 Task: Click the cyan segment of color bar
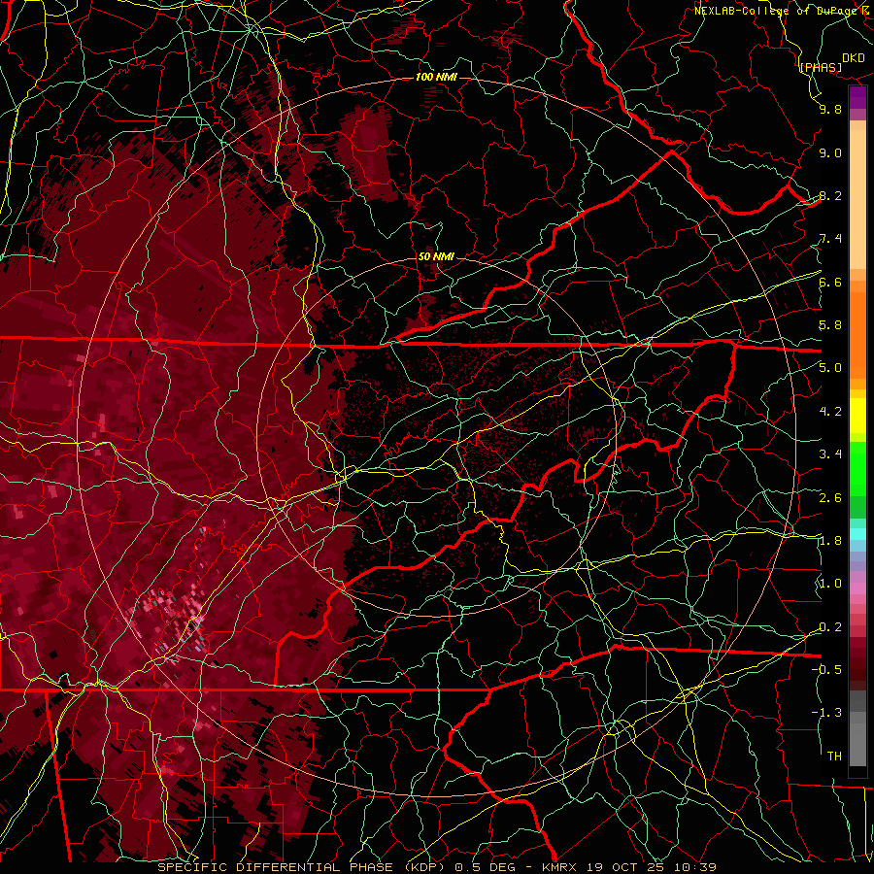coord(857,534)
